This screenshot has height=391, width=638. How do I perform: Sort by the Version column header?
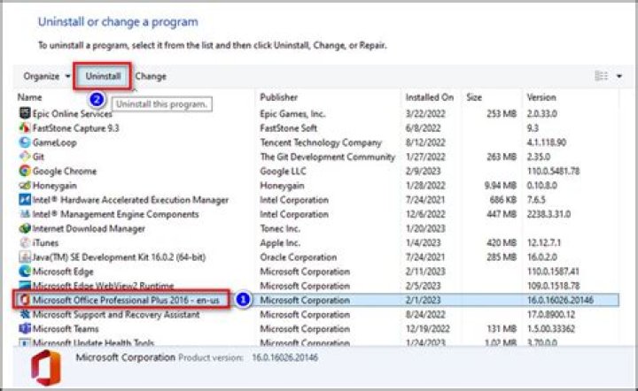click(x=541, y=97)
